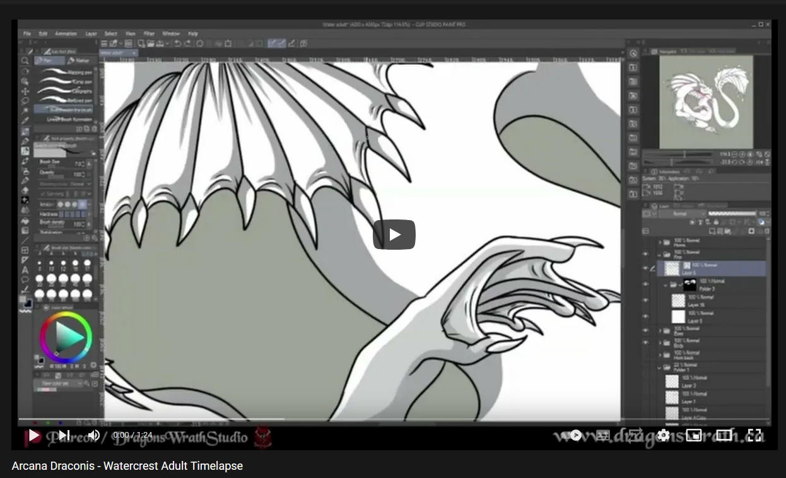
Task: Click large center play button
Action: 394,235
